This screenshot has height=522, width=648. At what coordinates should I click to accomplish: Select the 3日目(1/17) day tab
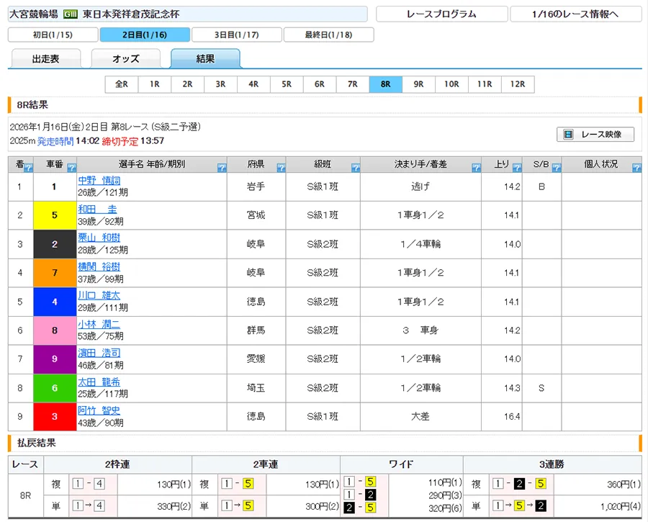(237, 35)
